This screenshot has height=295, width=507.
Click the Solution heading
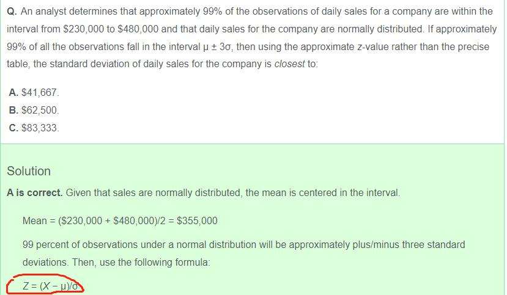point(29,171)
